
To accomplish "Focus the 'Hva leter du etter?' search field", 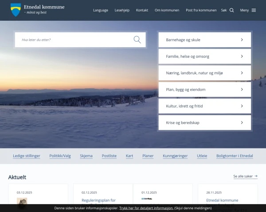I will click(x=75, y=40).
